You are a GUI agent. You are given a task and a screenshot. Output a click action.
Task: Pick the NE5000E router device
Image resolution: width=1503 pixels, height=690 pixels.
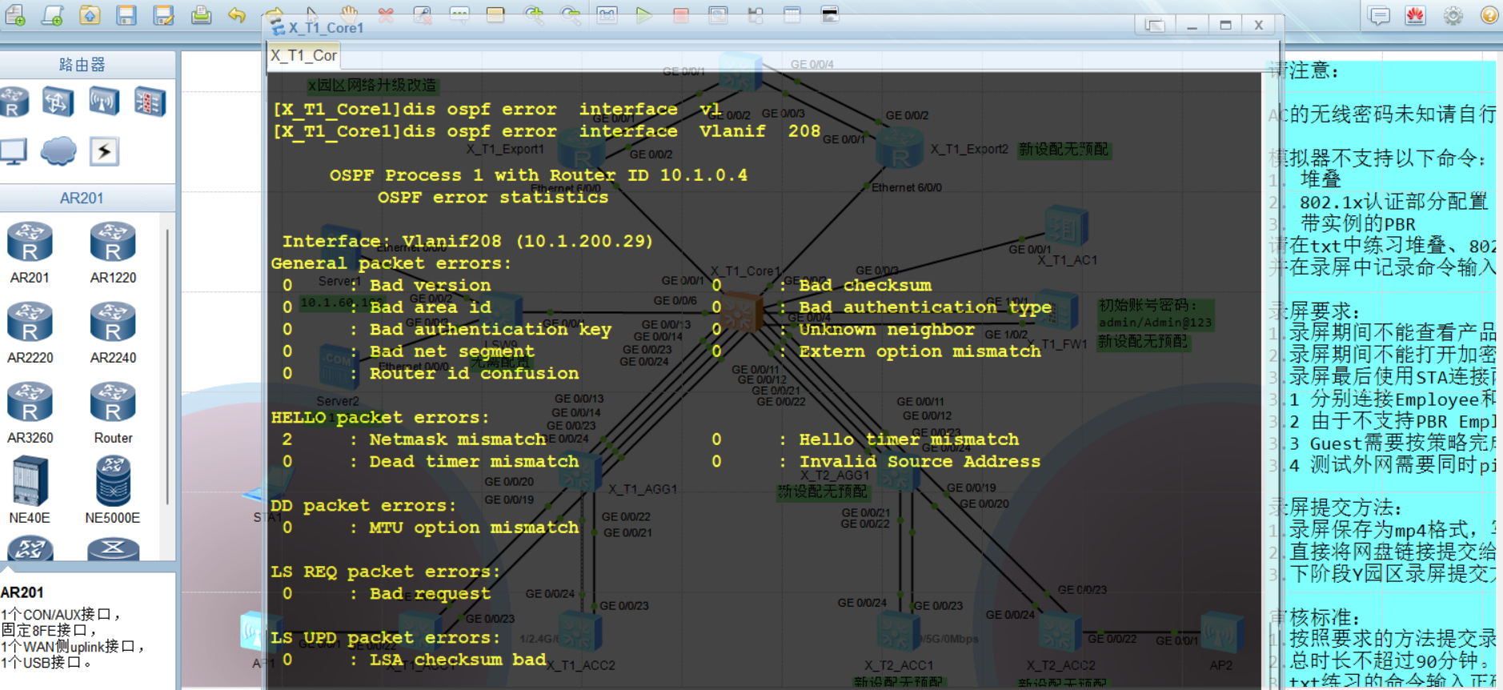click(113, 490)
